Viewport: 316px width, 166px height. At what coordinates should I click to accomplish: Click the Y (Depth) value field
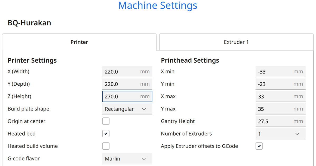click(x=121, y=84)
